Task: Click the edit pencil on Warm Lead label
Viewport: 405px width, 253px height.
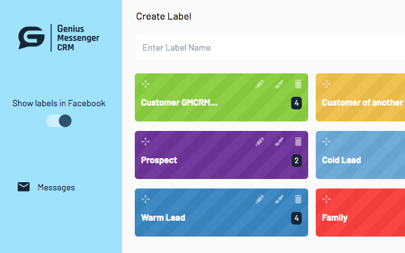Action: [259, 199]
